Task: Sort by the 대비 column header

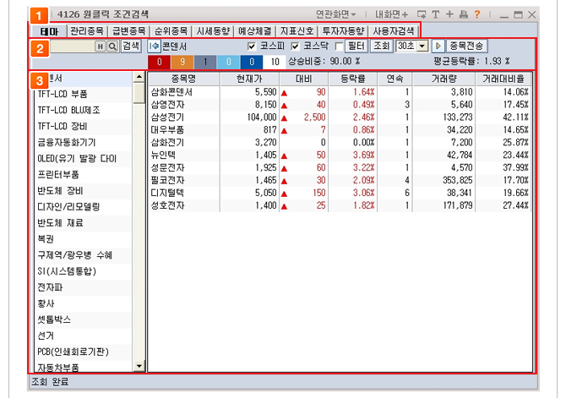Action: coord(303,79)
